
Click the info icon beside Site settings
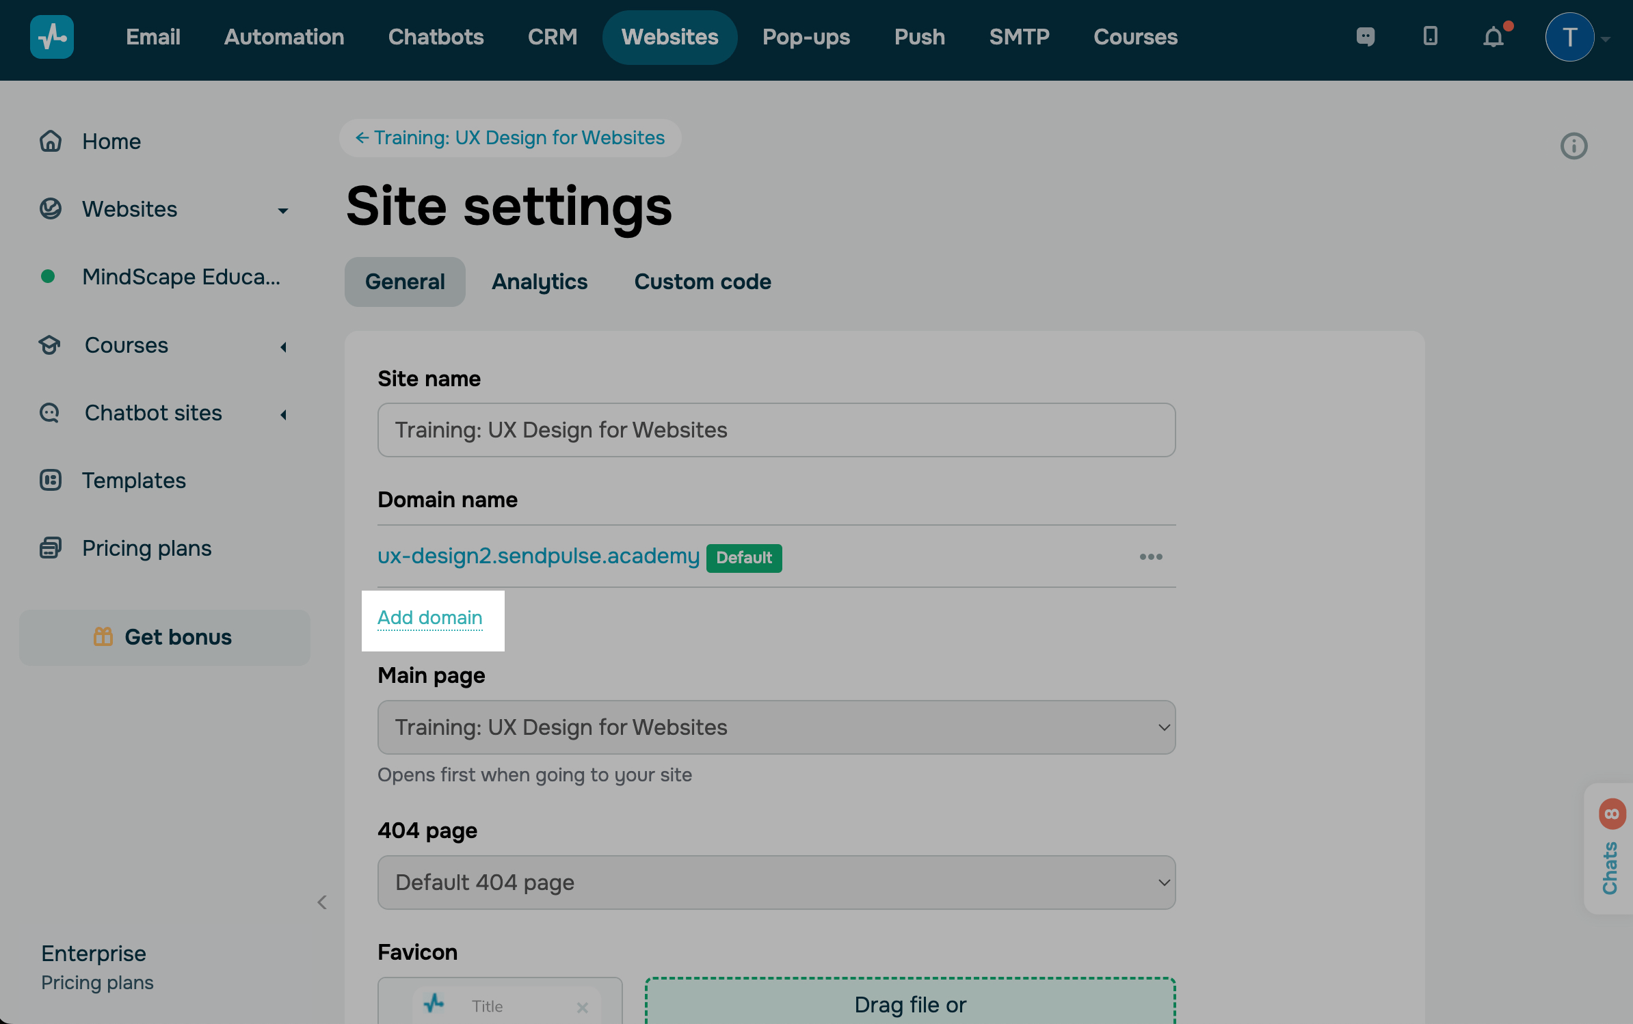[1574, 146]
